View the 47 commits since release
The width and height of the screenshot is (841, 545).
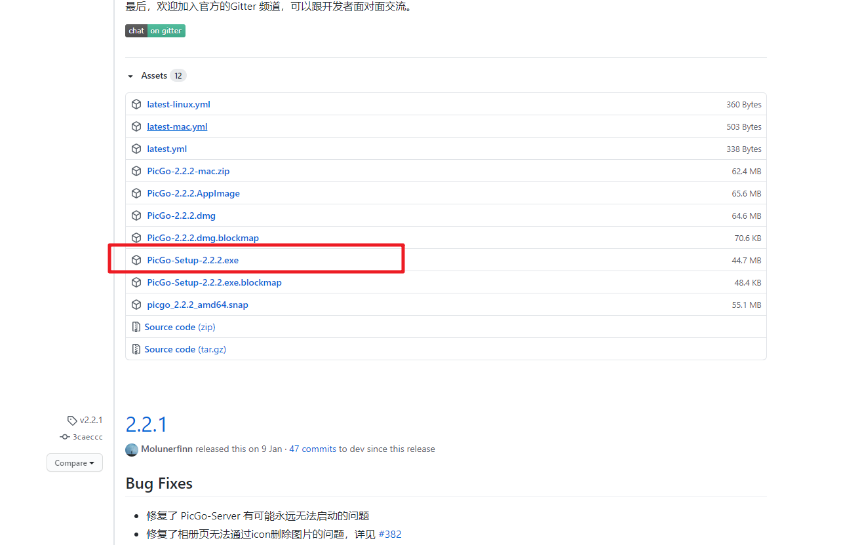pos(313,449)
